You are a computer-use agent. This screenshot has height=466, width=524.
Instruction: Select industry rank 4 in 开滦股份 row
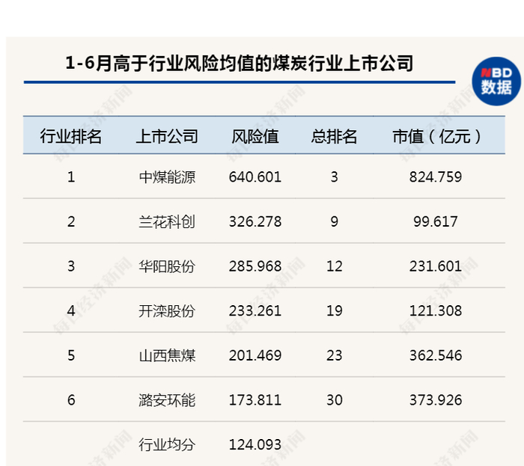71,311
